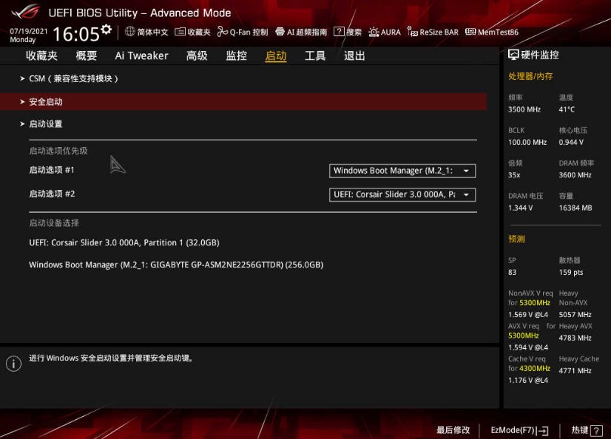Click the 收藏夹 favorites icon in top bar
This screenshot has width=611, height=439.
point(195,32)
